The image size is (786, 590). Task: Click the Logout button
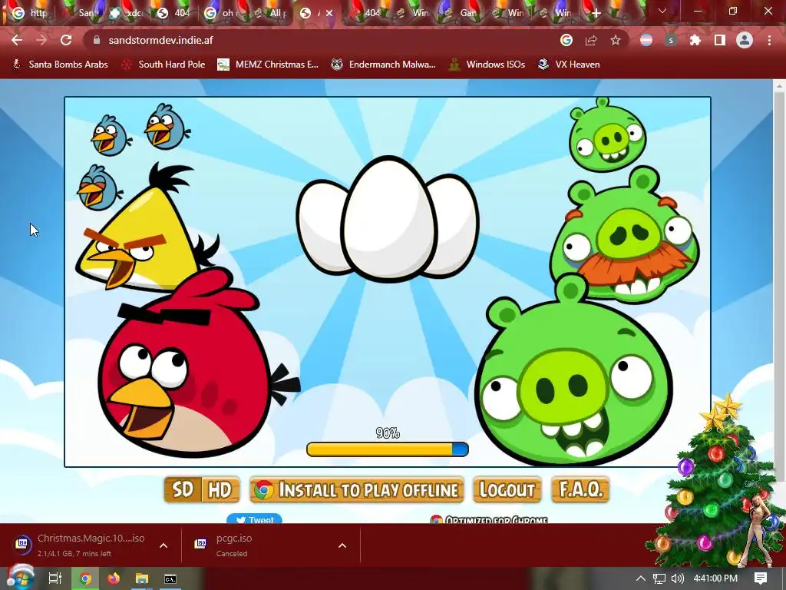pyautogui.click(x=507, y=489)
